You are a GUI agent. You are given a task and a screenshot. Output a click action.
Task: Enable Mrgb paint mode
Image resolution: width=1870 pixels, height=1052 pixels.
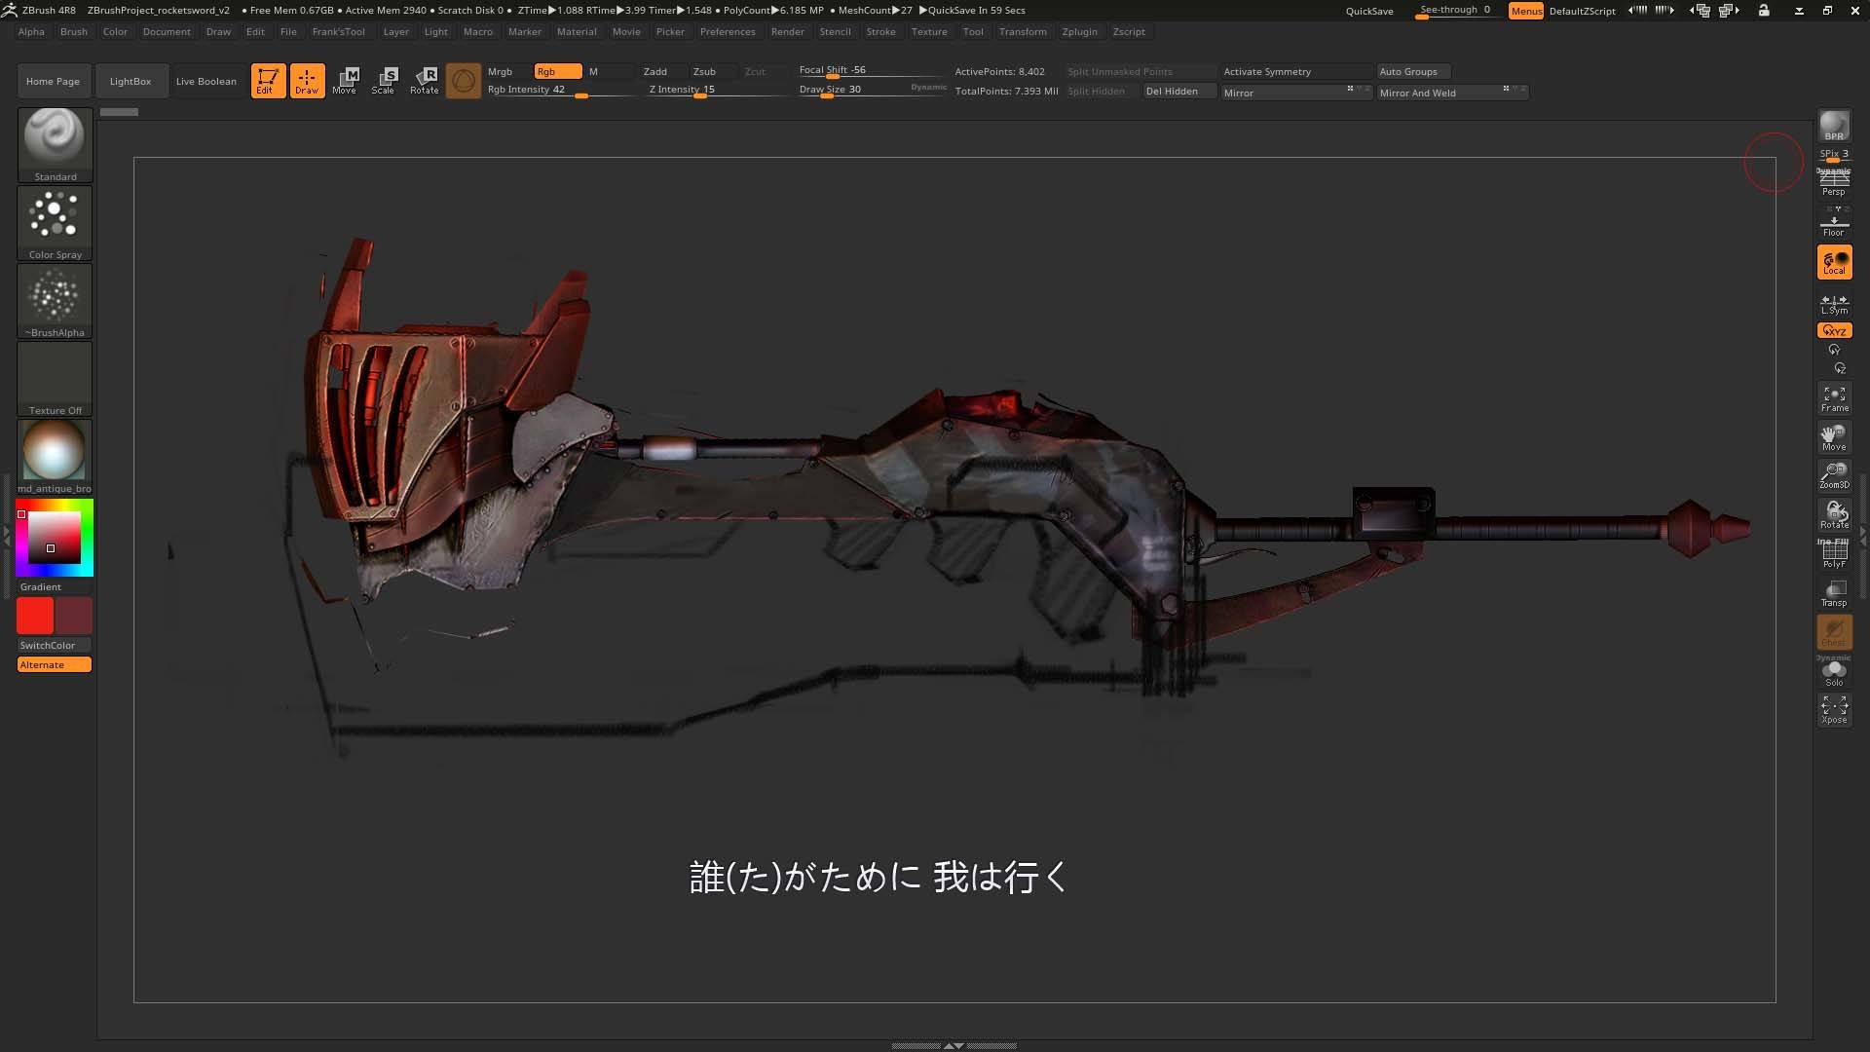507,71
